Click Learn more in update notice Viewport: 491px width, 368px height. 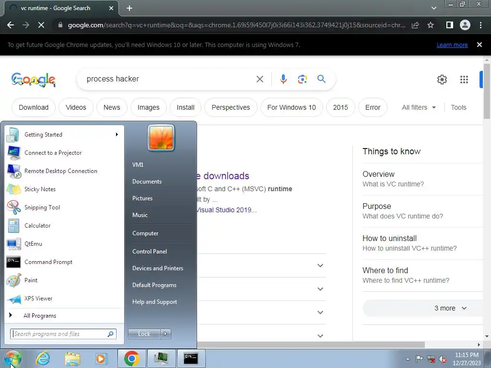[x=452, y=45]
